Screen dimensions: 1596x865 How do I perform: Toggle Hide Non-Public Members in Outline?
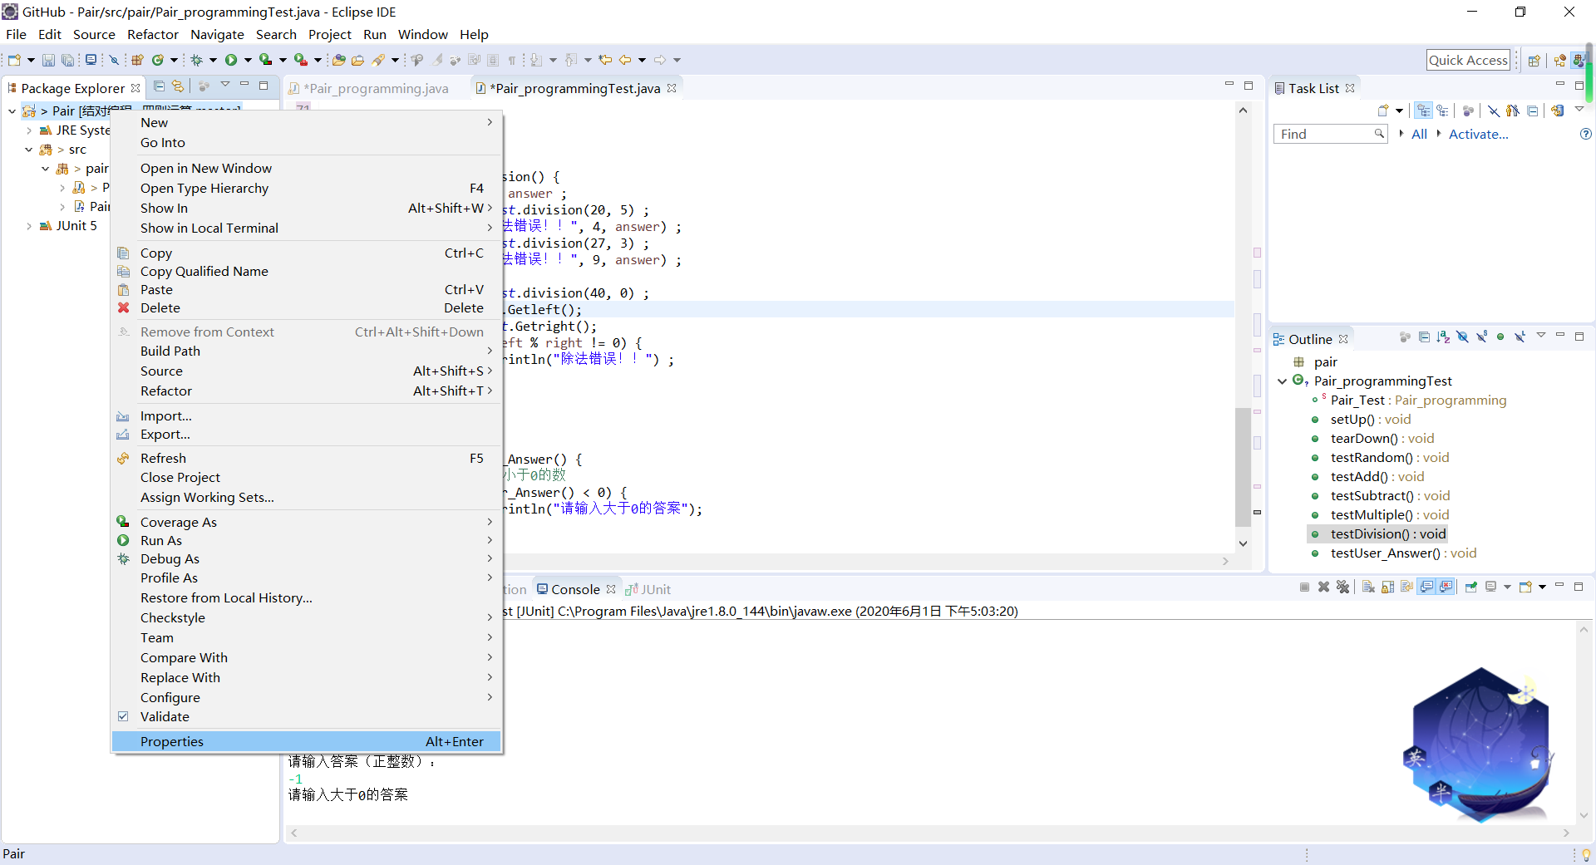click(x=1500, y=337)
